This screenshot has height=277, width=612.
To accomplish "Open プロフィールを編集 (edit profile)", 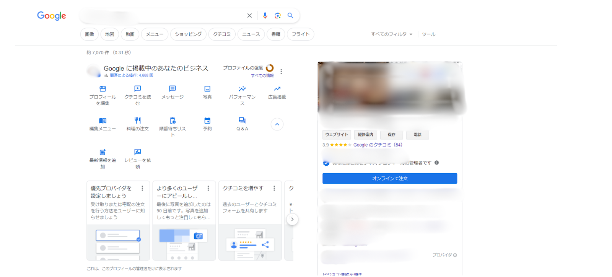I will click(x=103, y=95).
